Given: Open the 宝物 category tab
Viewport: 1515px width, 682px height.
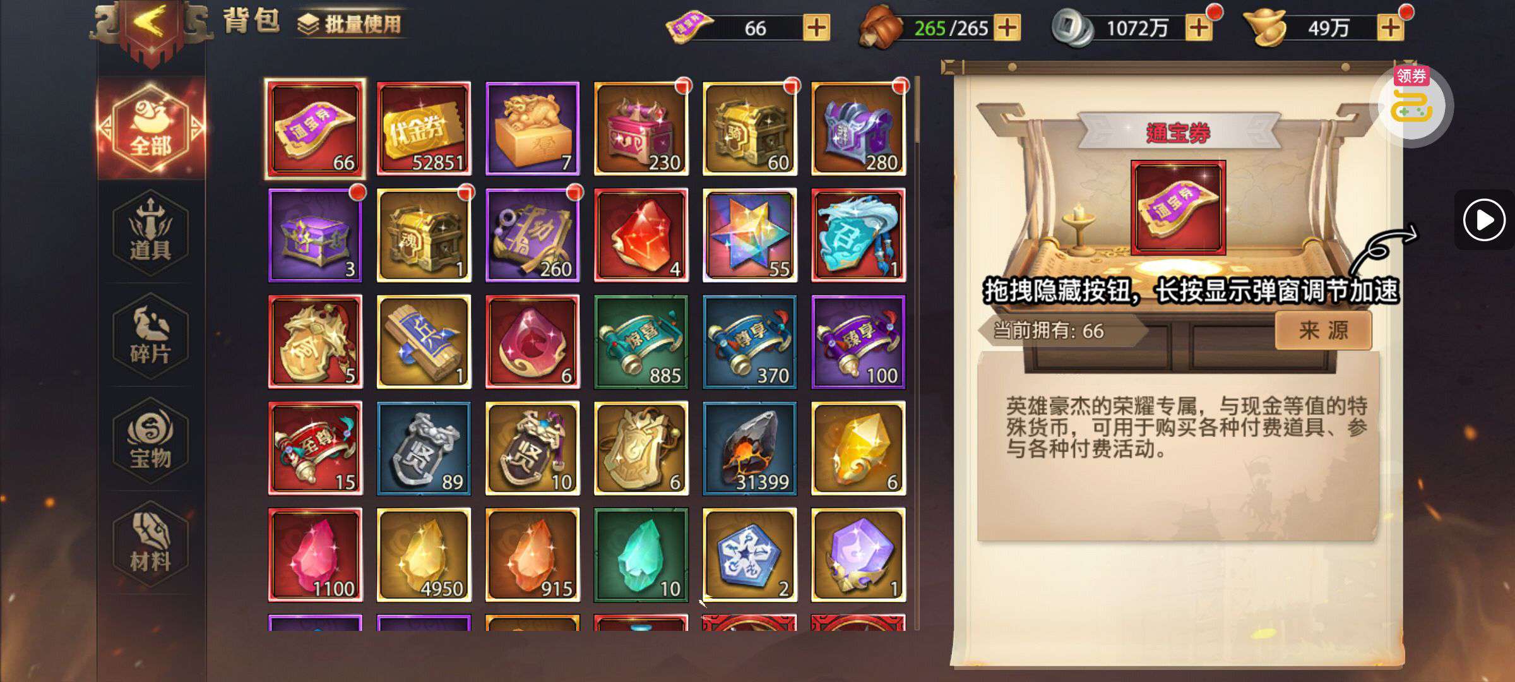Looking at the screenshot, I should [150, 441].
